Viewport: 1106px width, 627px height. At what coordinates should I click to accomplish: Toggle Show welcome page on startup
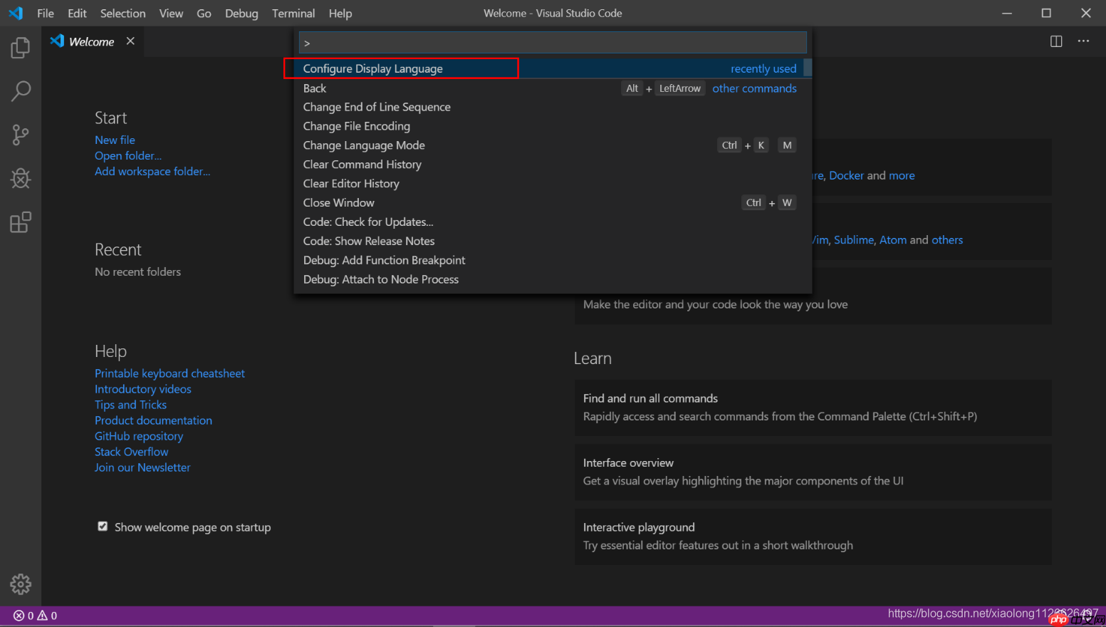click(103, 526)
